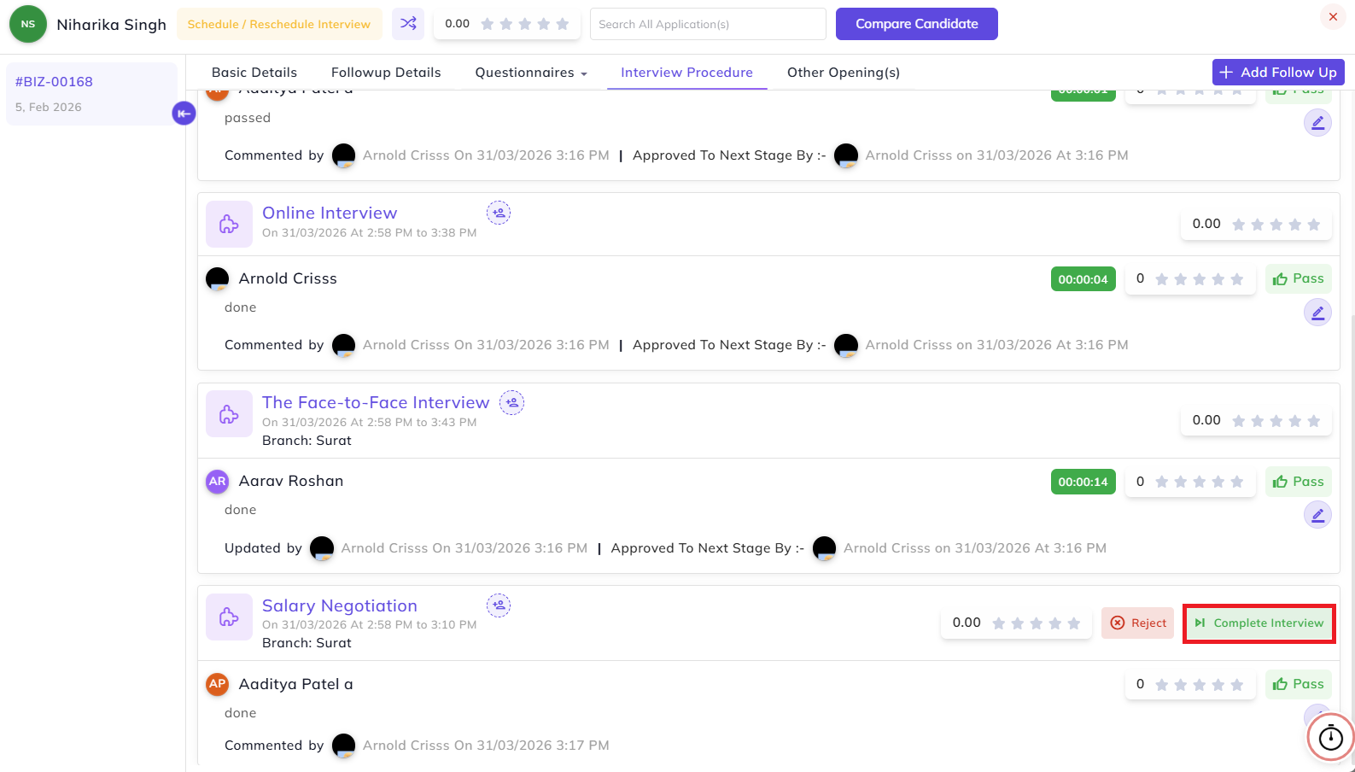Open the Salary Negotiation stage title
Image resolution: width=1355 pixels, height=772 pixels.
coord(340,605)
